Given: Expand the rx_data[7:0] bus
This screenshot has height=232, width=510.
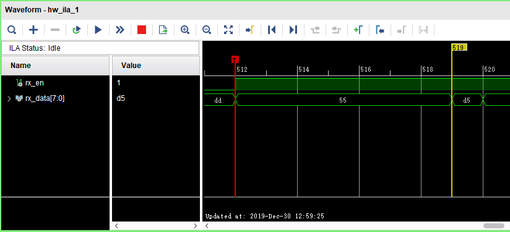Looking at the screenshot, I should click(x=9, y=98).
